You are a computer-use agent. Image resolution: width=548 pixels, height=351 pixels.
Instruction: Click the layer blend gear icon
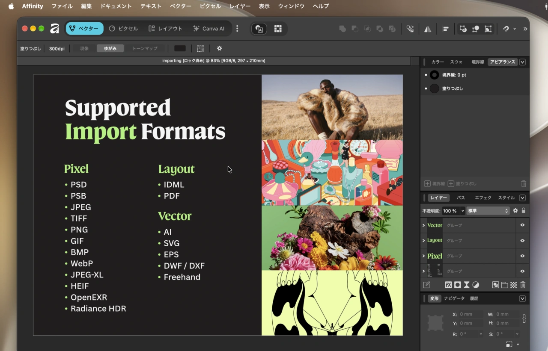click(x=515, y=211)
